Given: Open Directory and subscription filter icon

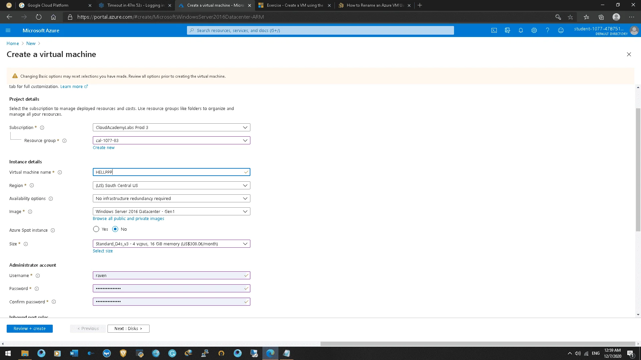Looking at the screenshot, I should (507, 30).
